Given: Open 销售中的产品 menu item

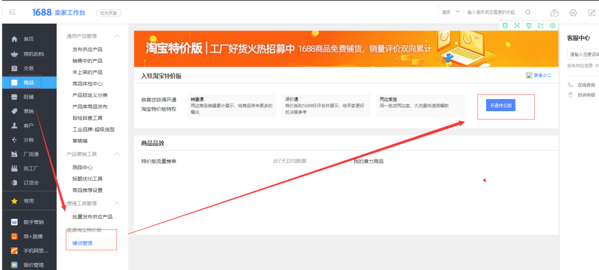Looking at the screenshot, I should [87, 61].
